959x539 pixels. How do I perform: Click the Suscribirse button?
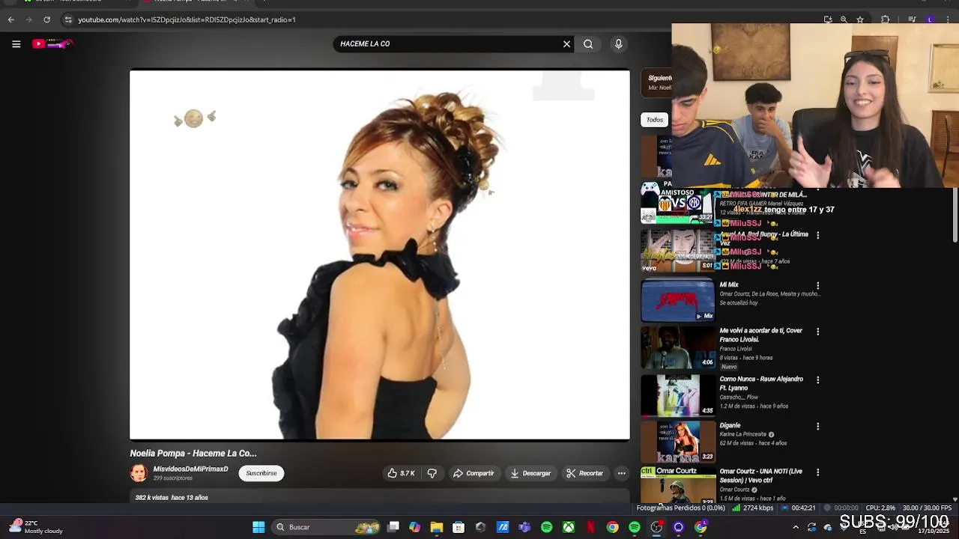(261, 473)
